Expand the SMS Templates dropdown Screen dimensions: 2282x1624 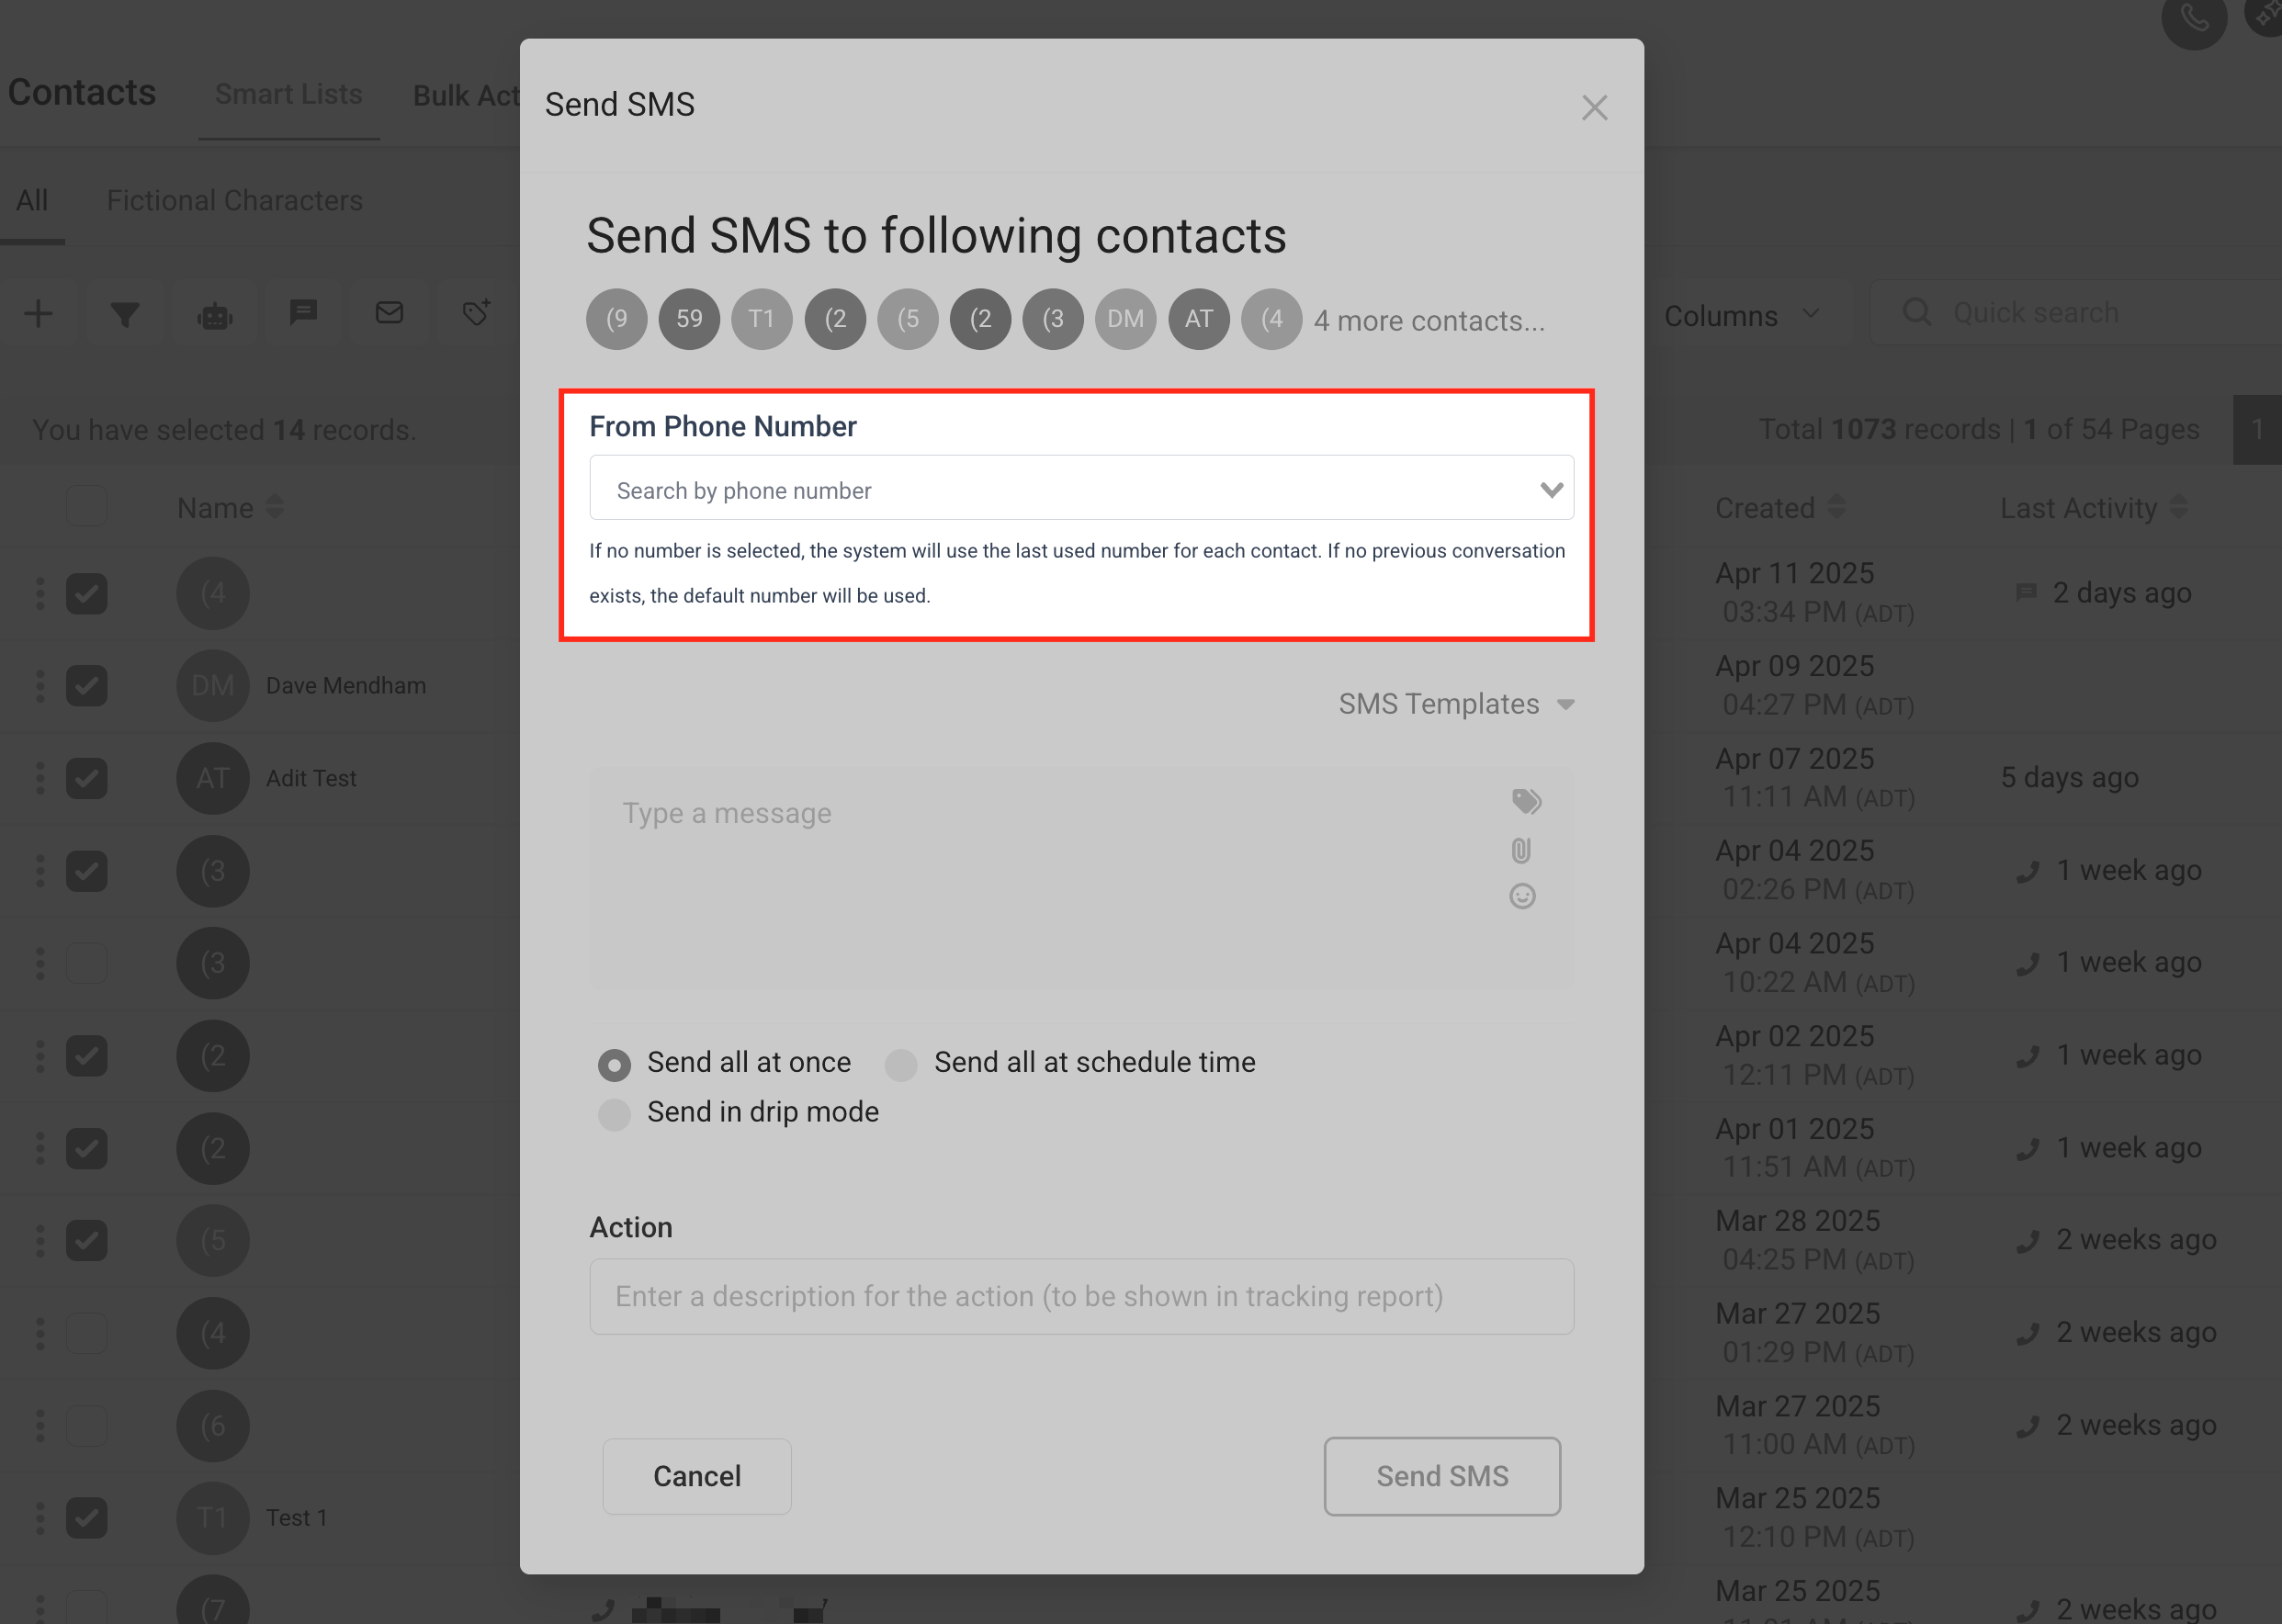[1455, 704]
